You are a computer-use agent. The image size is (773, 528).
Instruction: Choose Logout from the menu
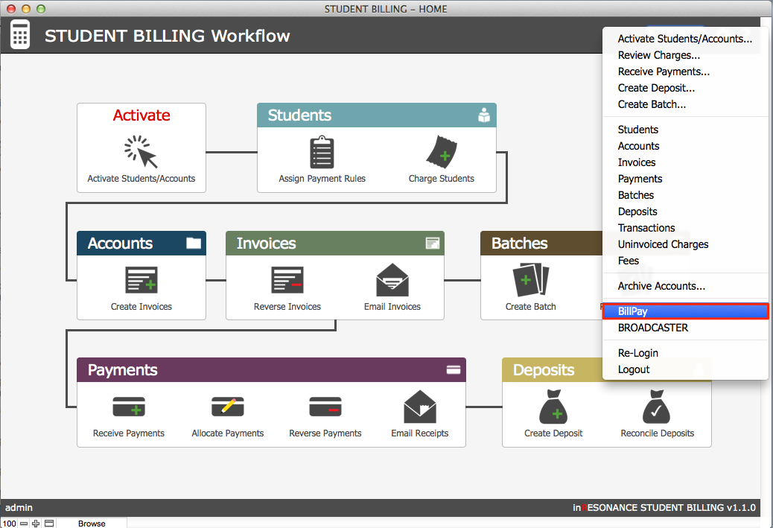click(x=634, y=369)
